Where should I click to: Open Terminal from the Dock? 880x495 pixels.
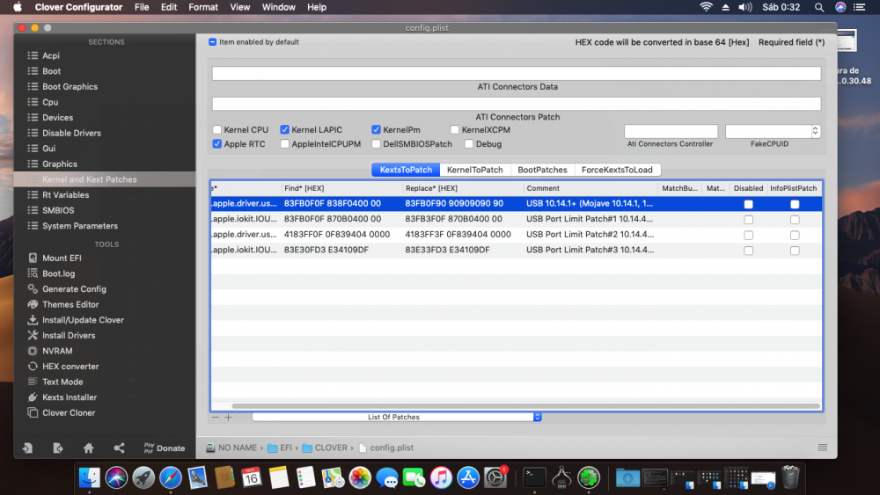pos(534,477)
